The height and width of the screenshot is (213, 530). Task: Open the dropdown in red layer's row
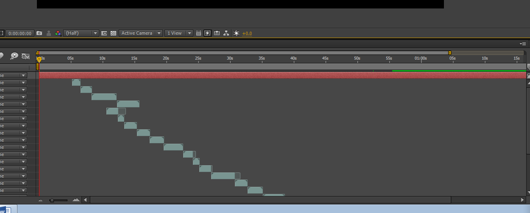click(x=23, y=75)
